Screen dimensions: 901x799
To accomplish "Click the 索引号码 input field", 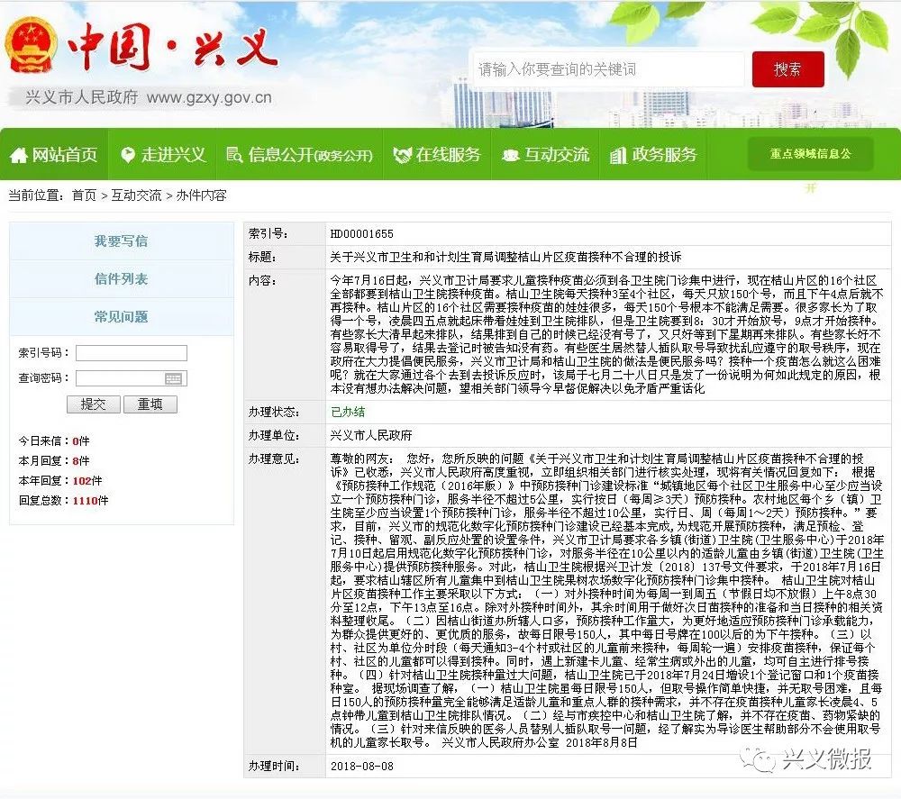I will point(131,353).
